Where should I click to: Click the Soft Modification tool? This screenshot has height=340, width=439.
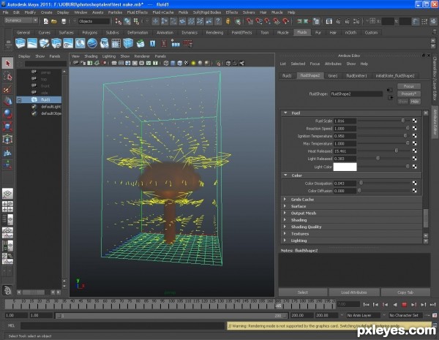tap(7, 152)
